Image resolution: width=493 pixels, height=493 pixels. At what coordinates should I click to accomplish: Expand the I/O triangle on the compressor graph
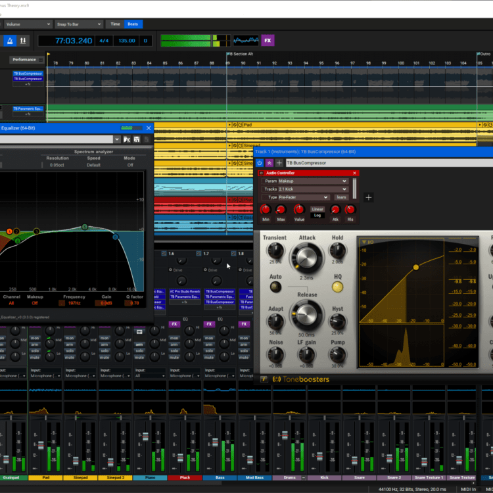pyautogui.click(x=364, y=242)
